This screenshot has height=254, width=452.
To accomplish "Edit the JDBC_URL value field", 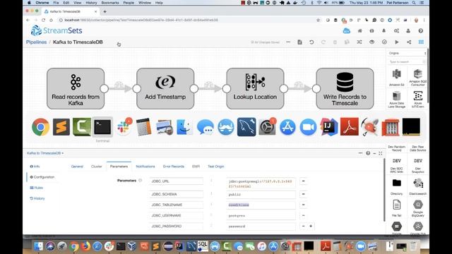I will pyautogui.click(x=261, y=183).
